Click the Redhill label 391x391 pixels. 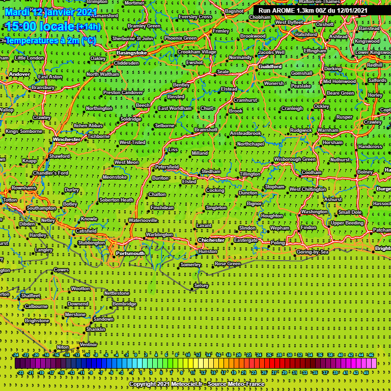tap(375, 65)
